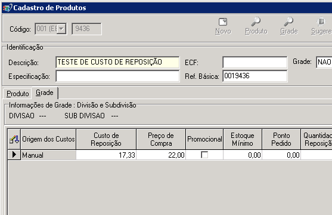Click the Ponto Pedido column header

[x=281, y=139]
